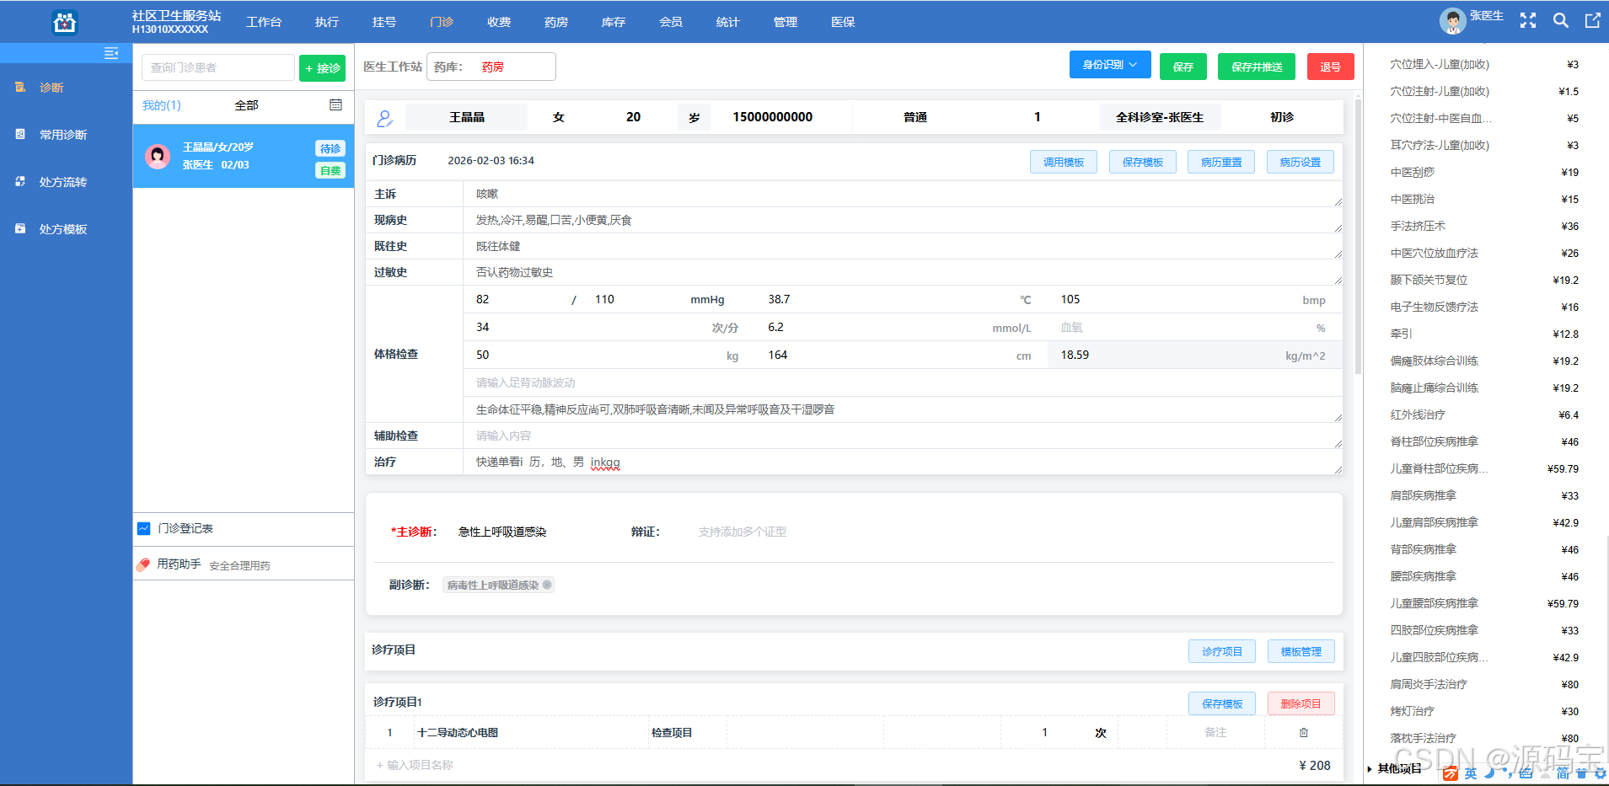Select 红外线治疗 ¥6.4 item
This screenshot has height=786, width=1609.
click(x=1484, y=414)
